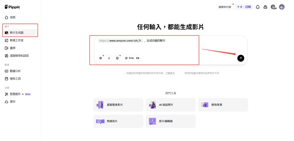Open the 了解更多 link
Image resolution: width=294 pixels, height=141 pixels.
point(170,73)
